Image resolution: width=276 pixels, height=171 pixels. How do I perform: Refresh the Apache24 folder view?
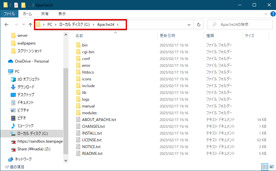[x=198, y=25]
